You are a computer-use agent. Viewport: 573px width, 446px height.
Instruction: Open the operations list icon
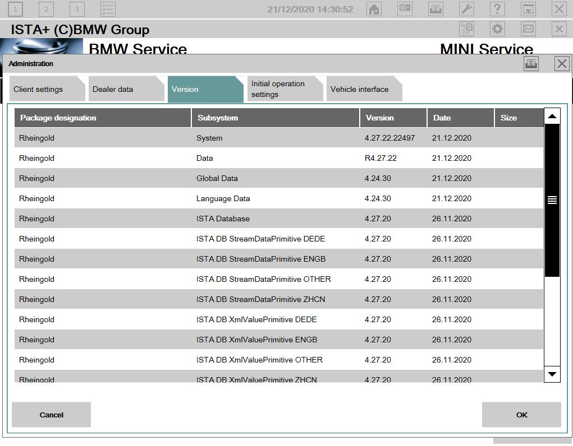pyautogui.click(x=108, y=9)
